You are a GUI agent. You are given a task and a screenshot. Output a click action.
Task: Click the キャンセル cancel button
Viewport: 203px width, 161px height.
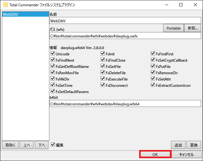point(187,154)
